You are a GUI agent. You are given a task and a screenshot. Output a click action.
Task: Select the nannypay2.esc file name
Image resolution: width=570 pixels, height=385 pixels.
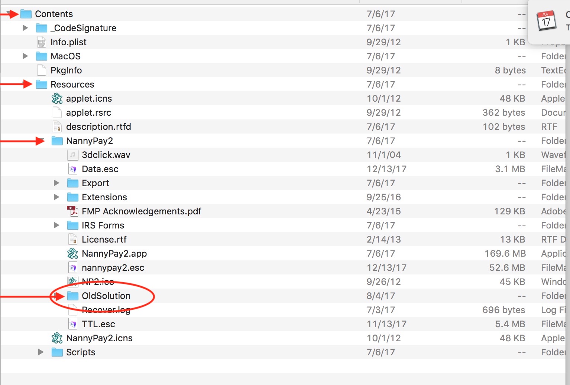(x=113, y=268)
